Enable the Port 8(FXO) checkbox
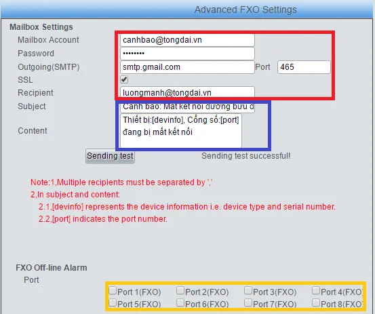The width and height of the screenshot is (375, 314). [316, 302]
